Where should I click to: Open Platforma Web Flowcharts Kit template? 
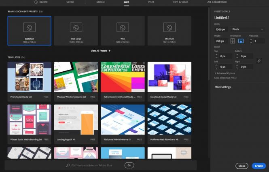coord(169,124)
